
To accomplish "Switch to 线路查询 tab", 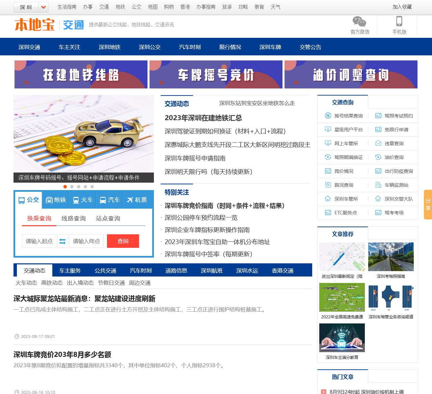I will (x=74, y=218).
